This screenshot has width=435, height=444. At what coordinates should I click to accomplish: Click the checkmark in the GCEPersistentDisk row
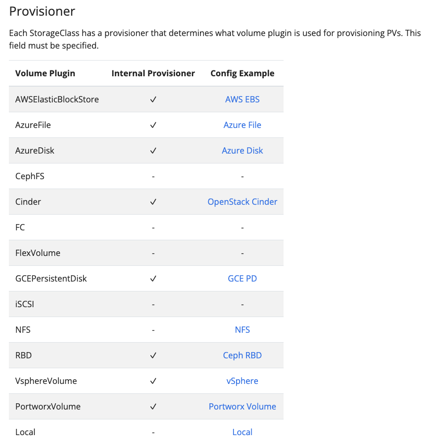(x=153, y=278)
